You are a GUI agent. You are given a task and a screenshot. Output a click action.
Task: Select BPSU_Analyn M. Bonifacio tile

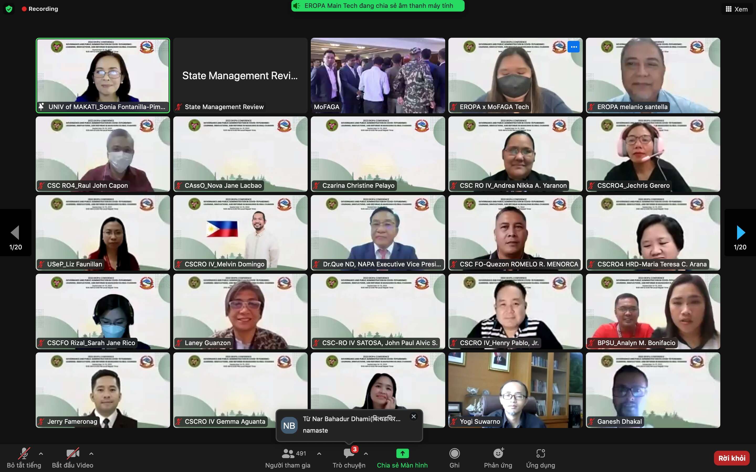653,312
